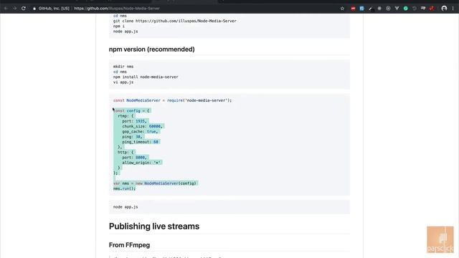Screen dimensions: 459x258
Task: Open the plain grey dot extension
Action: click(379, 9)
